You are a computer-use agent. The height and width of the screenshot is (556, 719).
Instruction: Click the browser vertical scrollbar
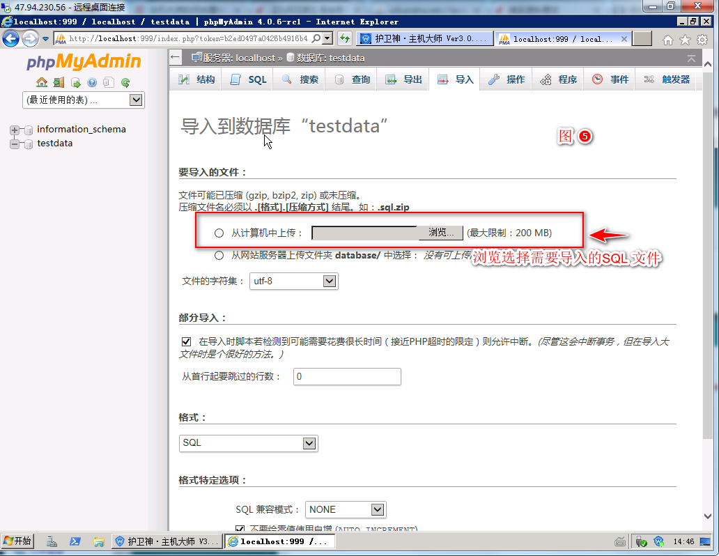708,279
